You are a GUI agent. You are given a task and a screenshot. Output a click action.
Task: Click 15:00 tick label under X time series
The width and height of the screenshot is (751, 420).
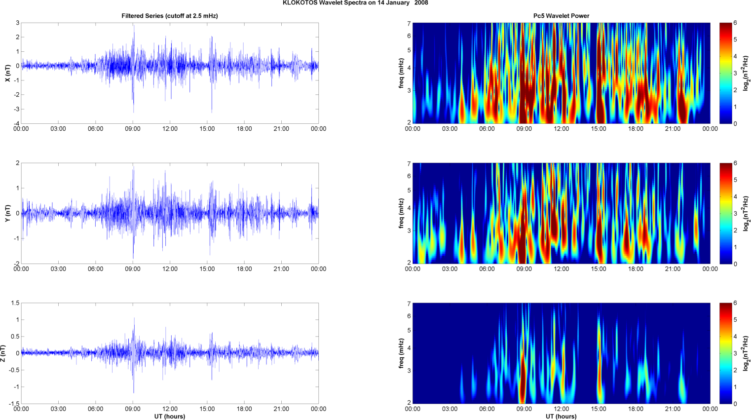coord(207,129)
